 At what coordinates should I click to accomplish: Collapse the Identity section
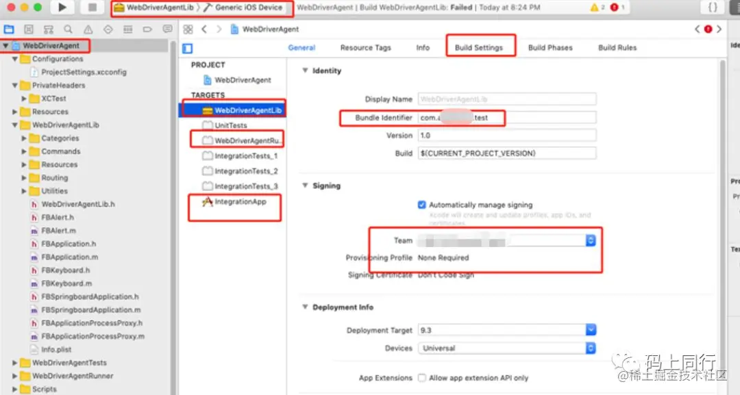[305, 71]
